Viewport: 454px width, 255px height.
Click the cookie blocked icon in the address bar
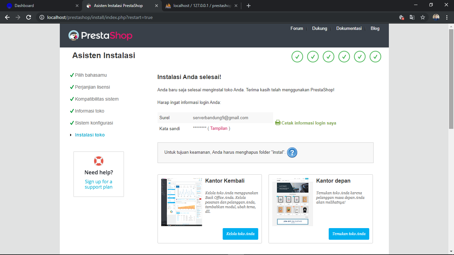(x=401, y=17)
